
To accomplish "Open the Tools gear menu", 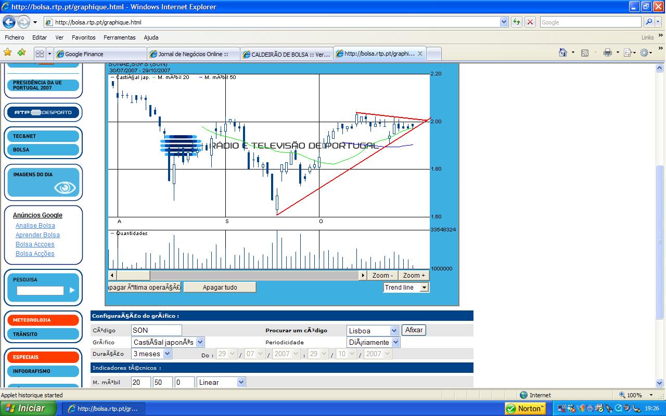I will (645, 53).
